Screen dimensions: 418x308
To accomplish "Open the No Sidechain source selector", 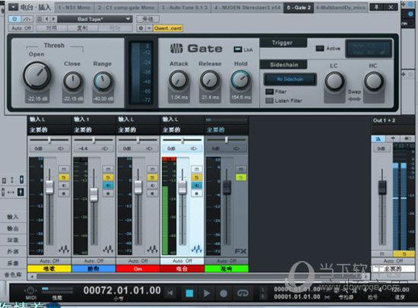I will 290,79.
